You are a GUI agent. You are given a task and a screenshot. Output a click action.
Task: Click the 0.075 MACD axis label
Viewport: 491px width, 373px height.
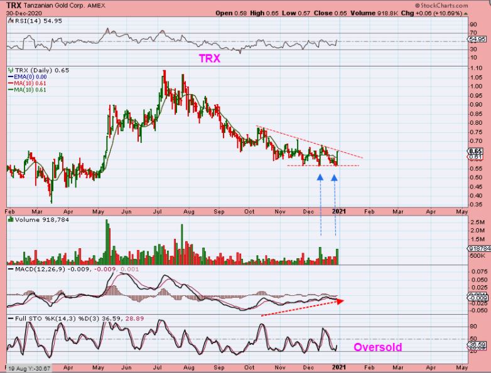(x=480, y=271)
